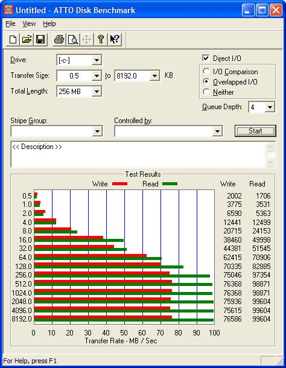Screen dimensions: 286x368
Task: Expand the Stripe Group dropdown
Action: (x=97, y=131)
